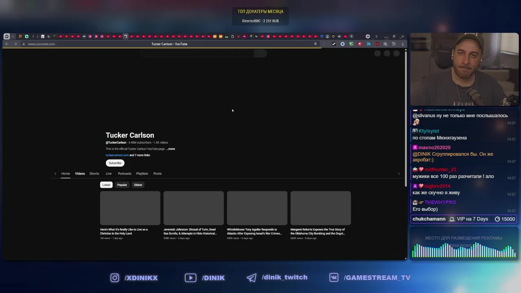Open thumbnail of Jeremiah Johnston video
Viewport: 521px width, 293px height.
click(x=194, y=208)
